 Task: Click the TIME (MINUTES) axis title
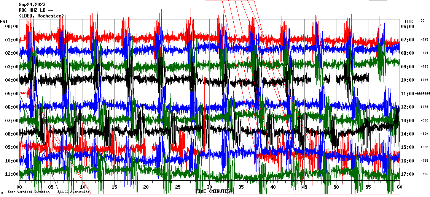tap(214, 191)
